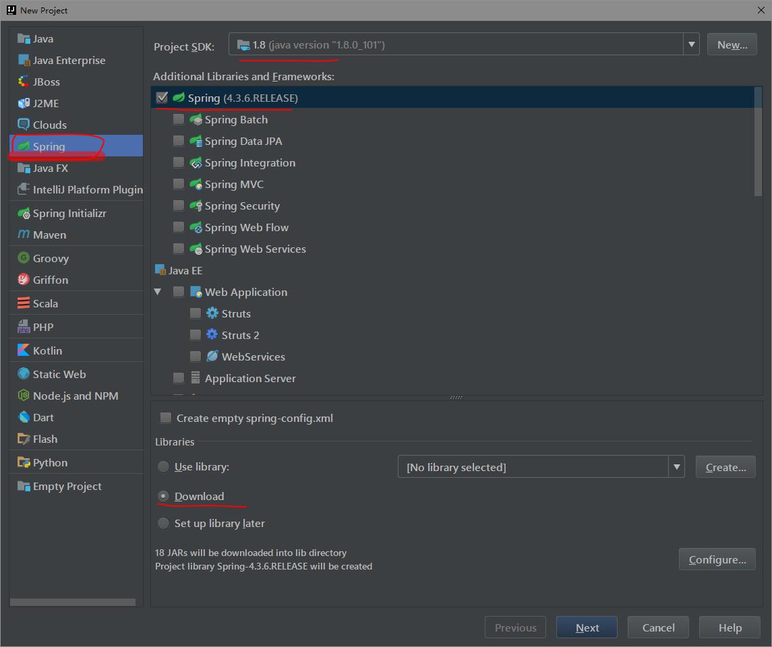Collapse the Web Application tree node
The height and width of the screenshot is (647, 772).
[x=158, y=292]
